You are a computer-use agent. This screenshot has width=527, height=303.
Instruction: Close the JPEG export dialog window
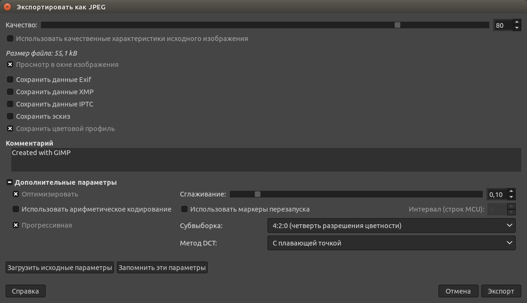pos(8,7)
